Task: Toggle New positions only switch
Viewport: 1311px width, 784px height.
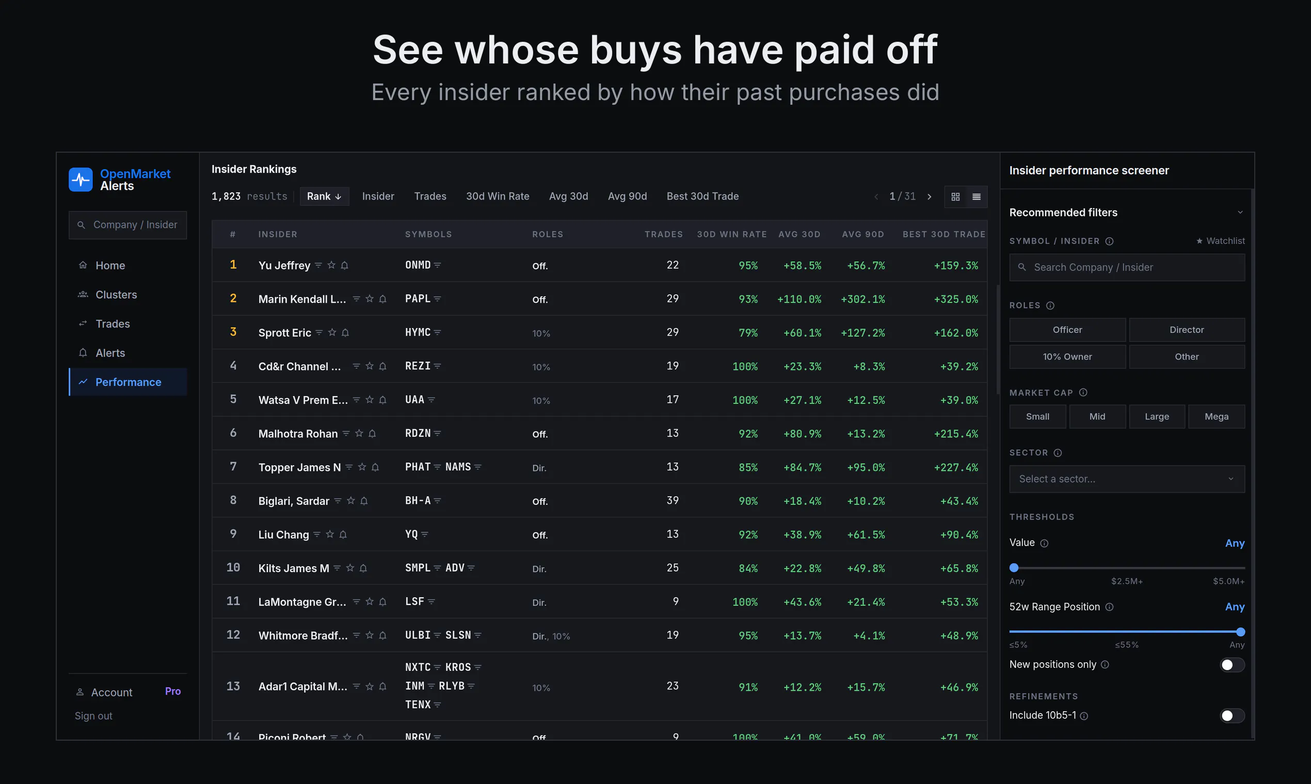Action: coord(1232,665)
